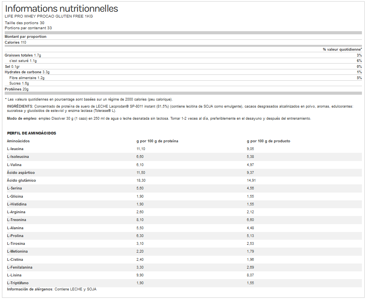
Task: Click the INGRÉDIENTS label in the description
Action: [20, 106]
